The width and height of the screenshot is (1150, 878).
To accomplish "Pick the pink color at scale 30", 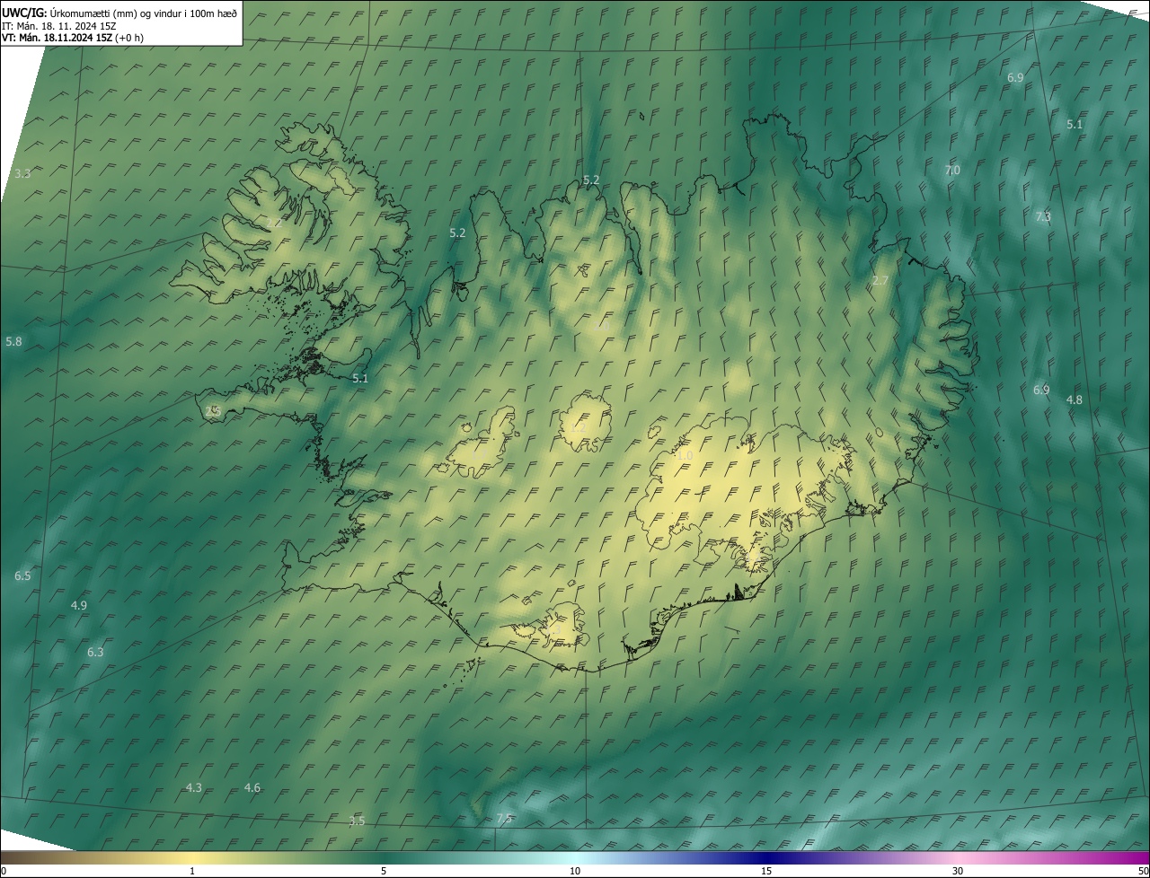I will point(958,857).
